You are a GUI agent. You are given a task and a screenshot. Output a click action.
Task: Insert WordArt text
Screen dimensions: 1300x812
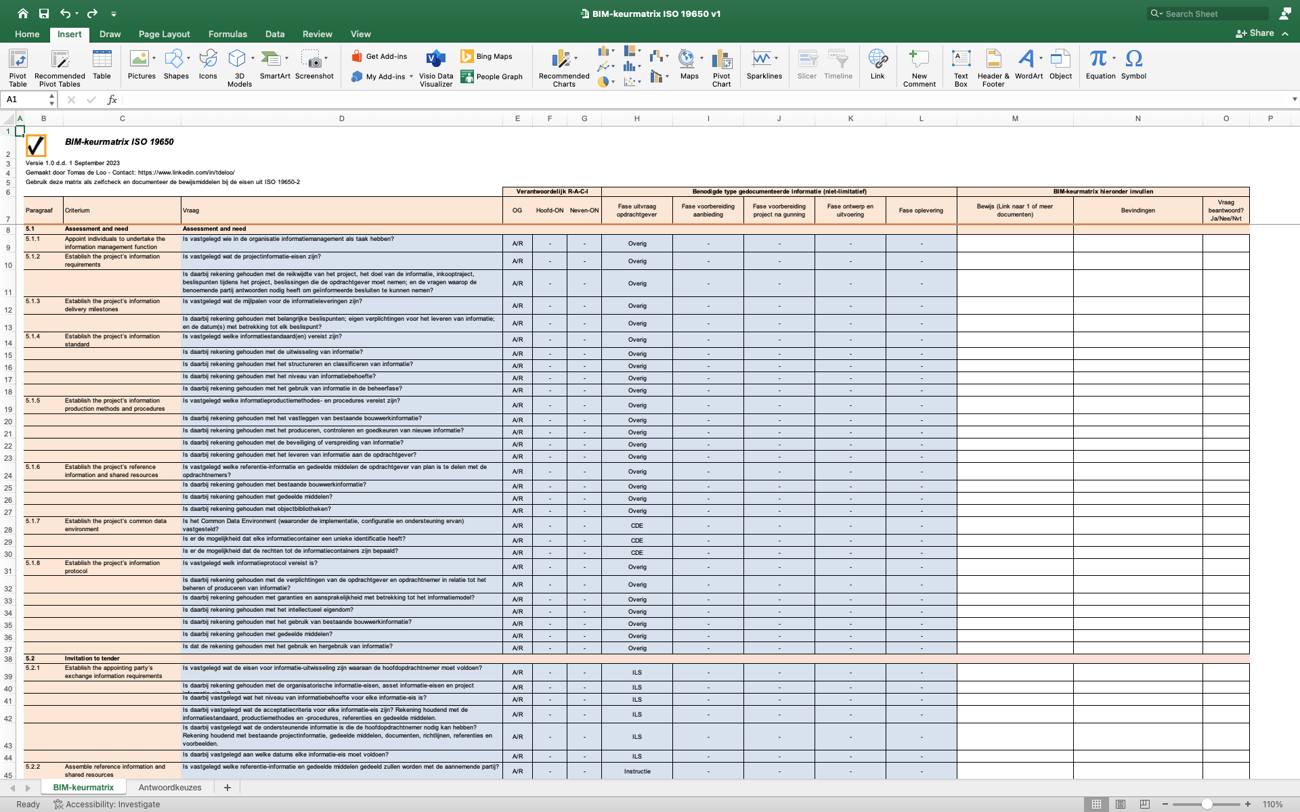point(1028,64)
